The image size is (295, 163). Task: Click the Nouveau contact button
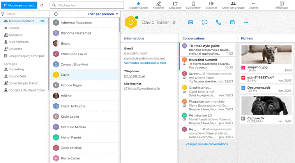[x=19, y=5]
